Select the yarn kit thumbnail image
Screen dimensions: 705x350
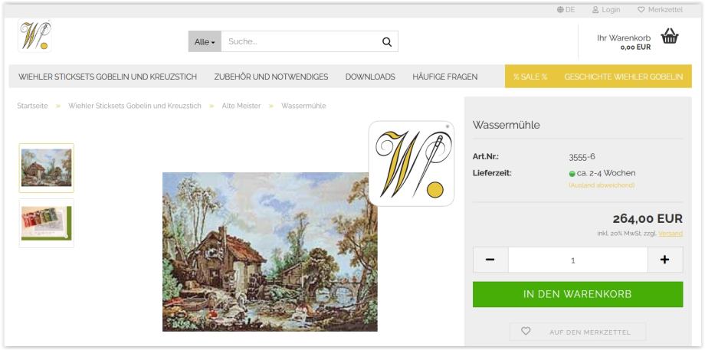coord(46,224)
